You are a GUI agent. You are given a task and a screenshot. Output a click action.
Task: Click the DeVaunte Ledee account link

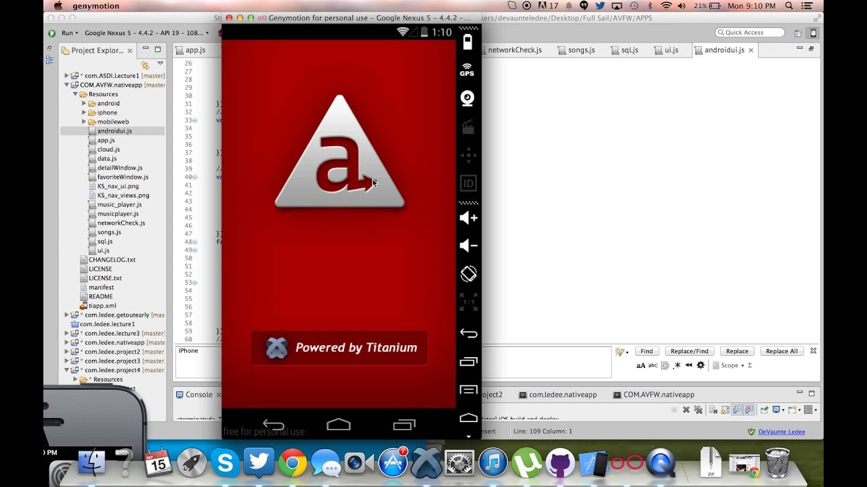pyautogui.click(x=782, y=432)
